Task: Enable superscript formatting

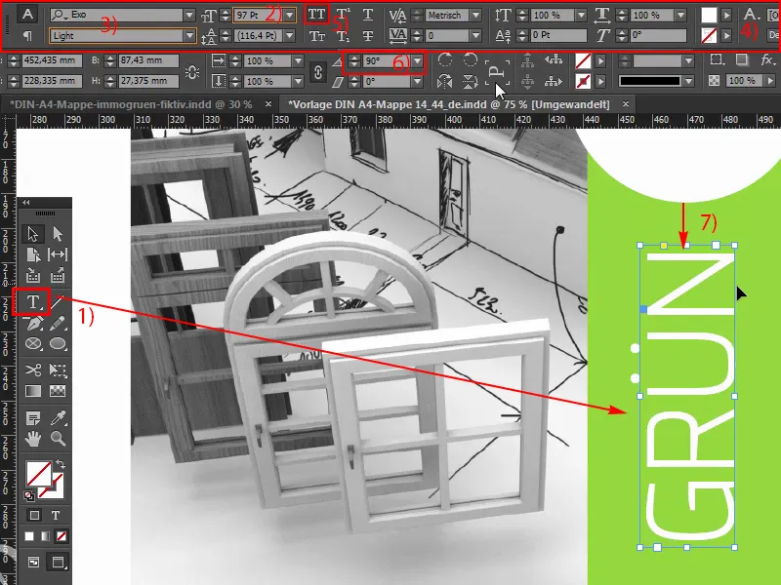Action: [342, 14]
